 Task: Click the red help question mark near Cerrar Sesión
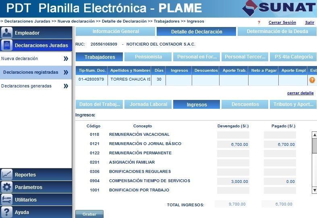[259, 23]
